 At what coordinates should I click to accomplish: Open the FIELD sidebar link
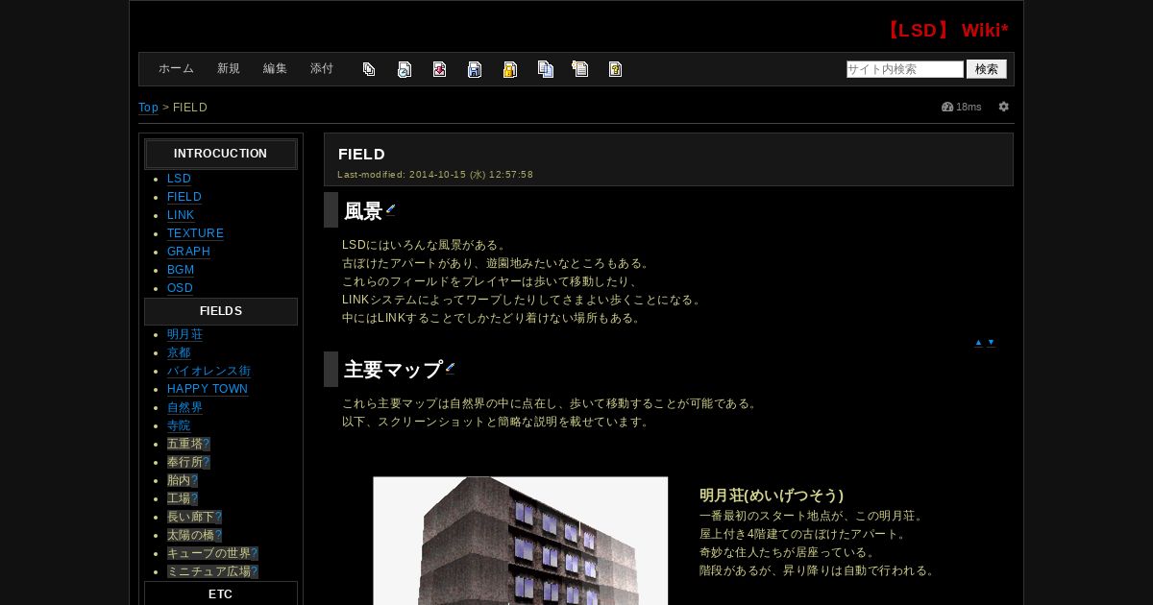(x=184, y=197)
